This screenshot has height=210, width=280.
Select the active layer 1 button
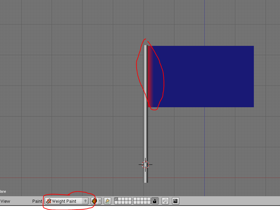116,199
